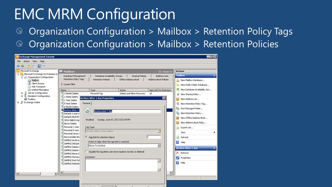Click Help icon in Mailbox actions section
The image size is (332, 187).
click(x=178, y=142)
